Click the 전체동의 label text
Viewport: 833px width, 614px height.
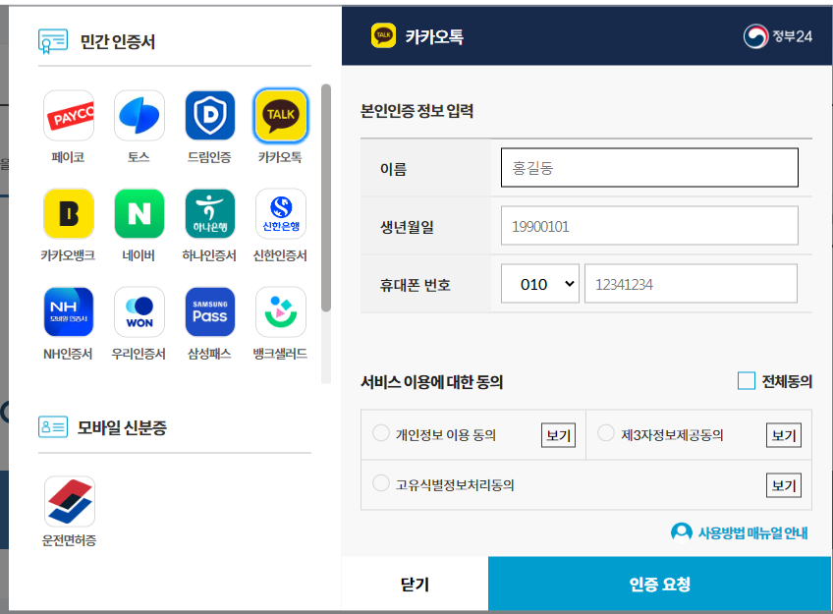click(787, 381)
